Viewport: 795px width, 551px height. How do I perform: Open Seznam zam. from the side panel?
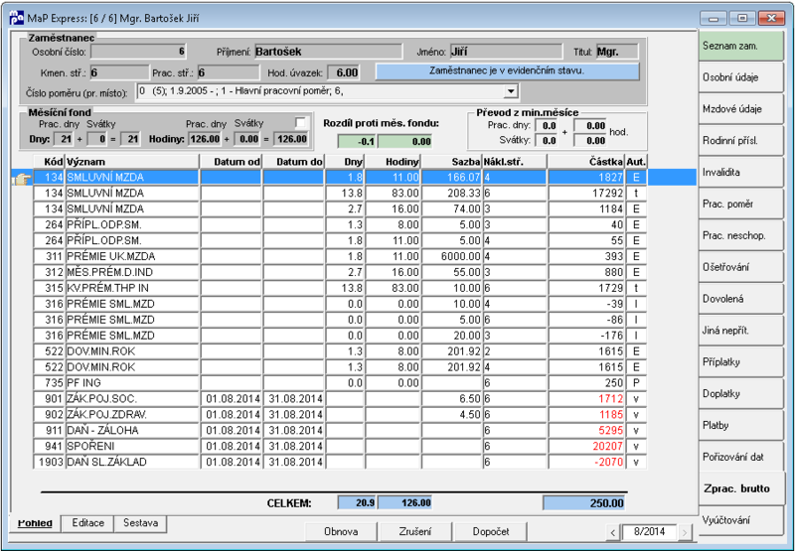[740, 46]
